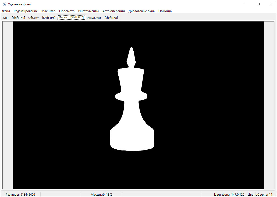Click the Размеры 5184x3456 status field
The width and height of the screenshot is (277, 197).
pyautogui.click(x=20, y=195)
